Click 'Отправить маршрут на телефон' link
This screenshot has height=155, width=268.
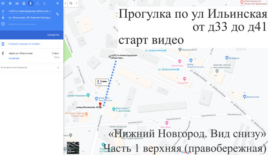[x=24, y=44]
